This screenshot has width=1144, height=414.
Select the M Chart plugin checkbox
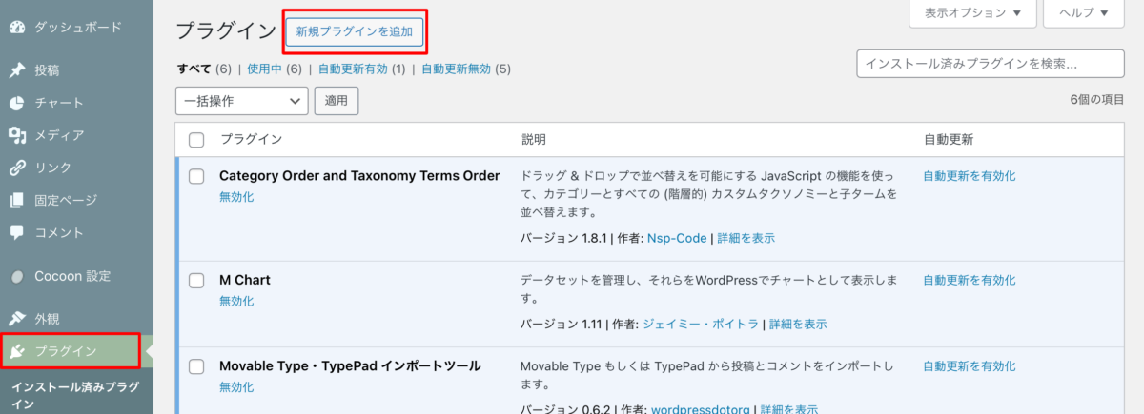196,281
